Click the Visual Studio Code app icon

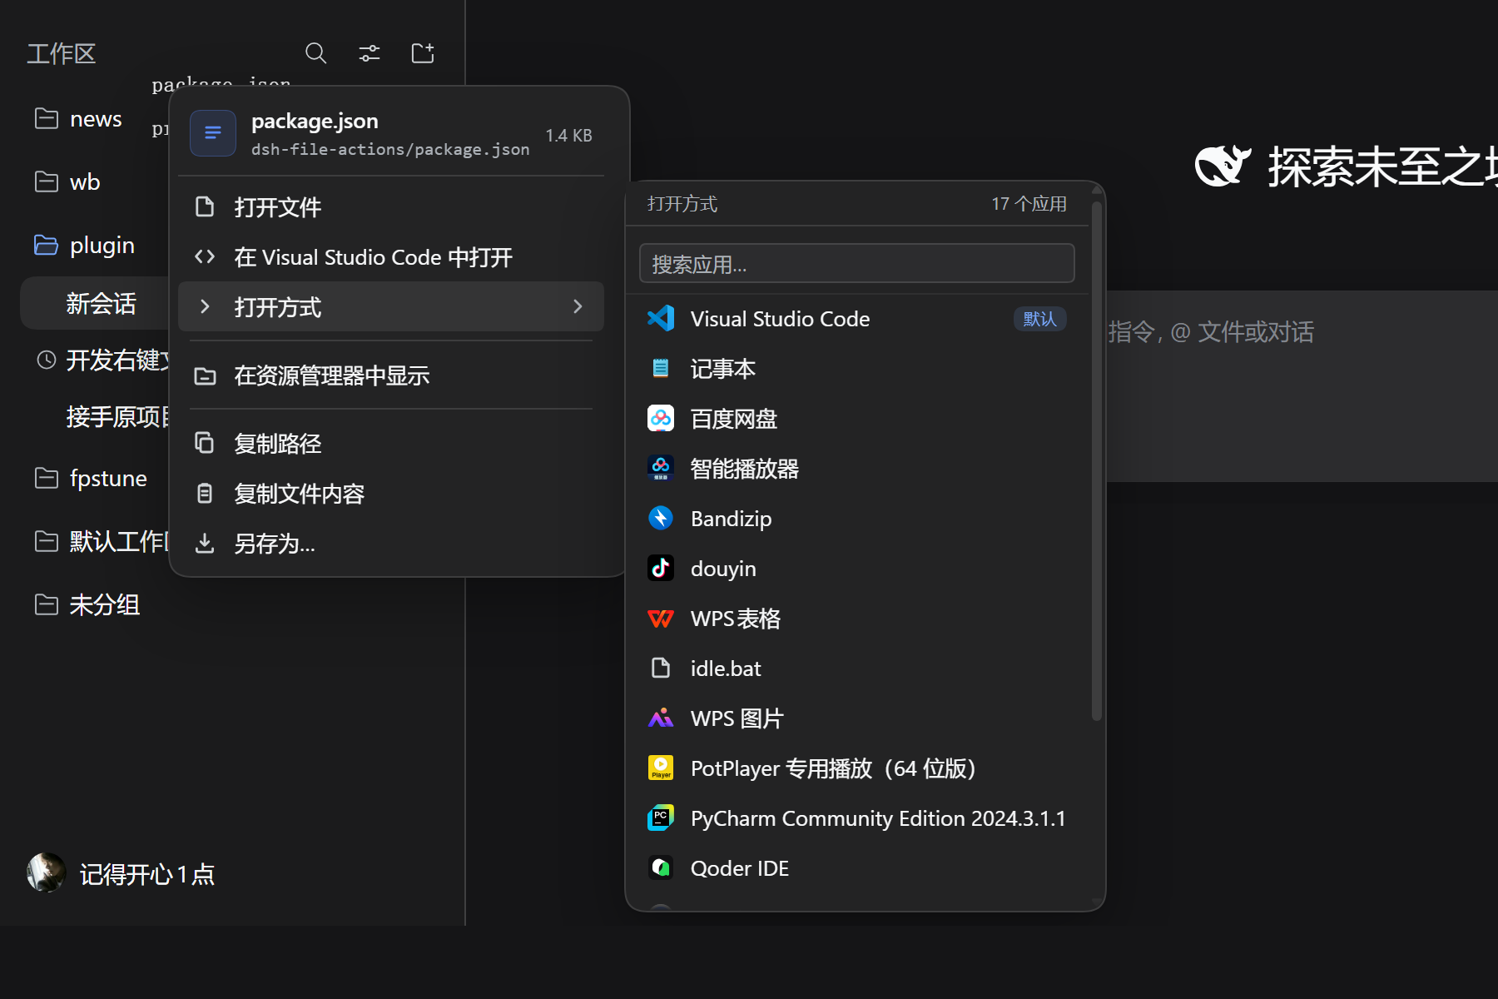[x=661, y=318]
